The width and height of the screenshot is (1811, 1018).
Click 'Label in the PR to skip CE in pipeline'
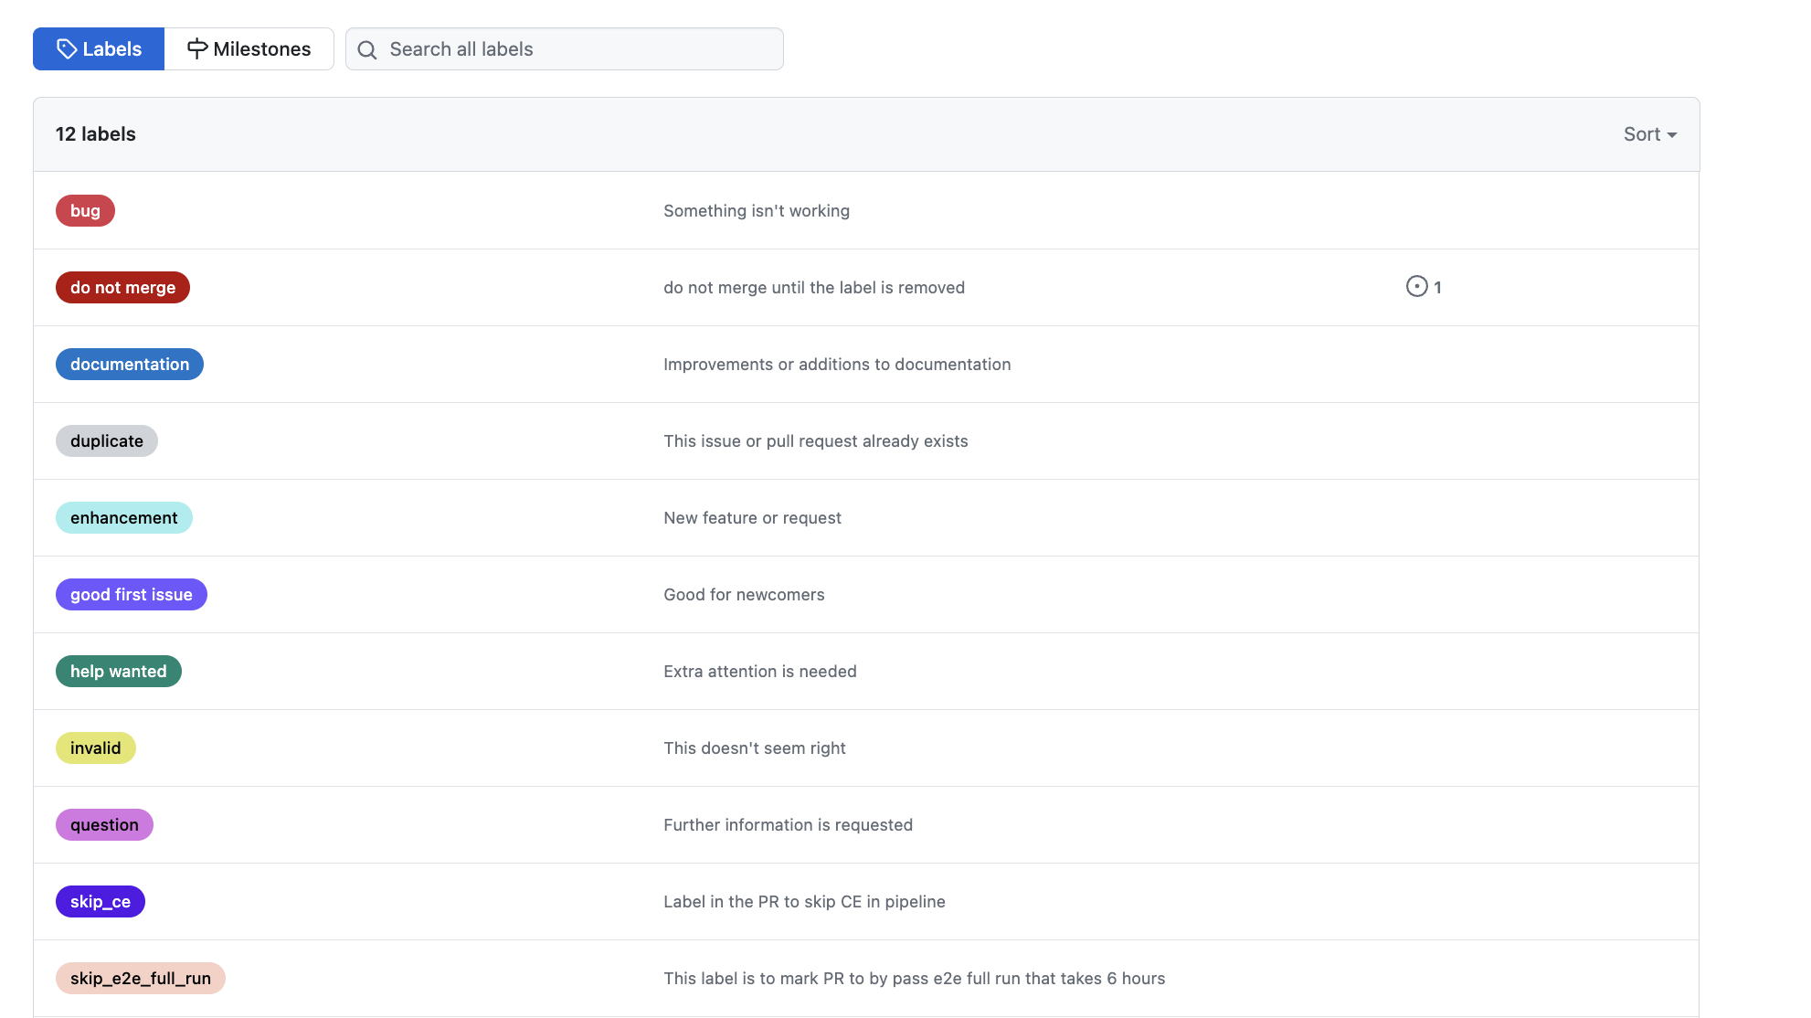coord(804,902)
